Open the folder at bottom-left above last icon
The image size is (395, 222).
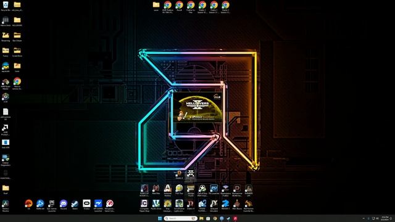pyautogui.click(x=6, y=189)
